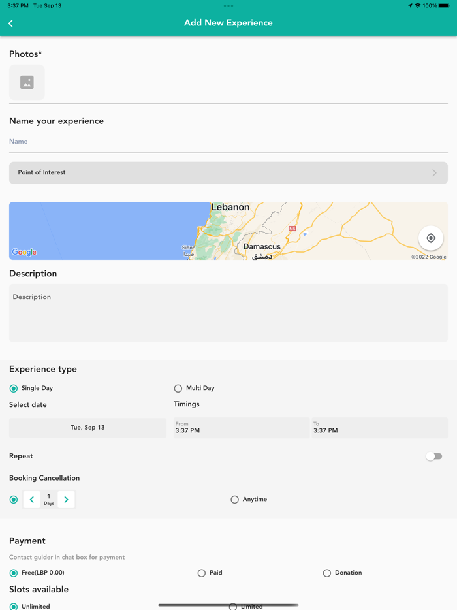Increase cancellation days with right arrow
The height and width of the screenshot is (610, 457).
click(66, 500)
